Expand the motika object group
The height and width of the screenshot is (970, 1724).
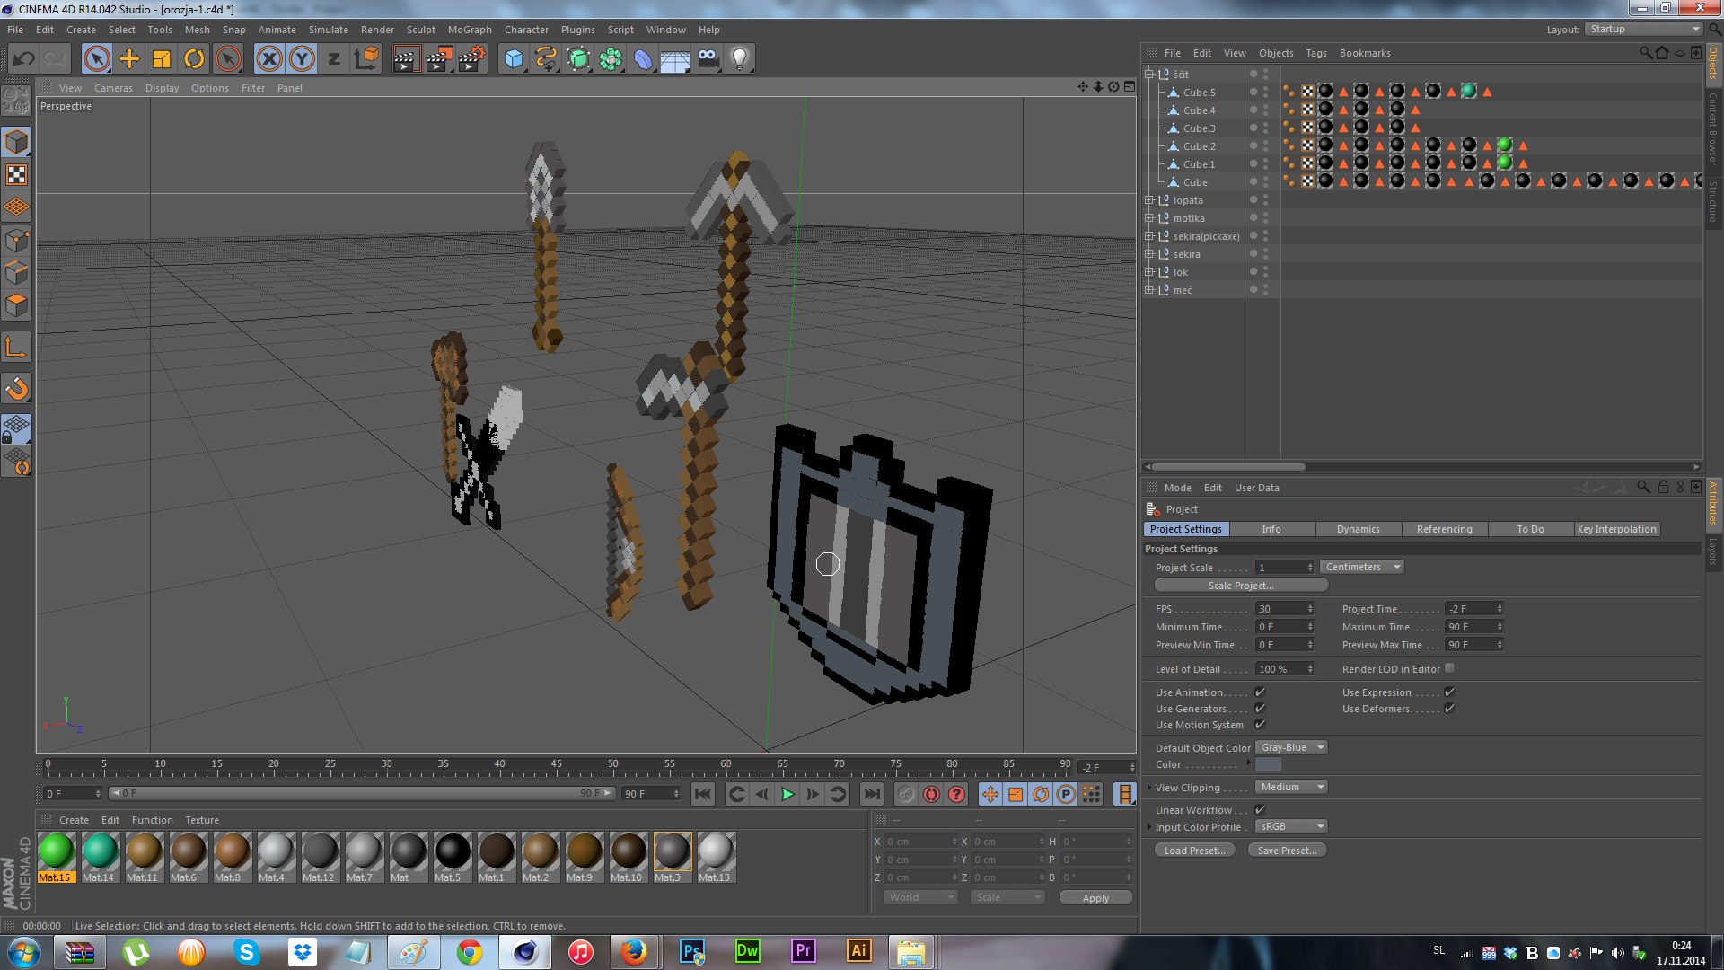(1148, 217)
